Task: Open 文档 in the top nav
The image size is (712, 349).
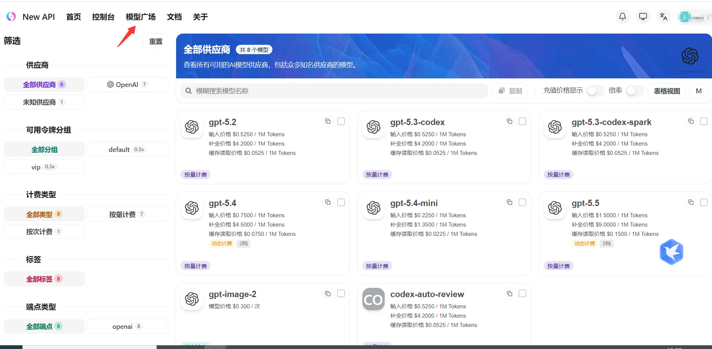Action: pos(174,17)
